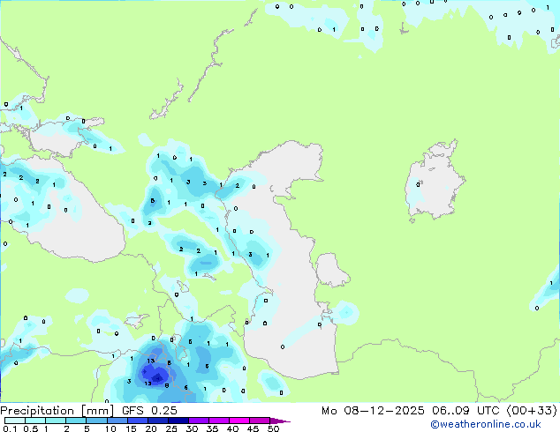Pick the legend swatch between 40 and 45
The width and height of the screenshot is (560, 432).
pos(239,421)
